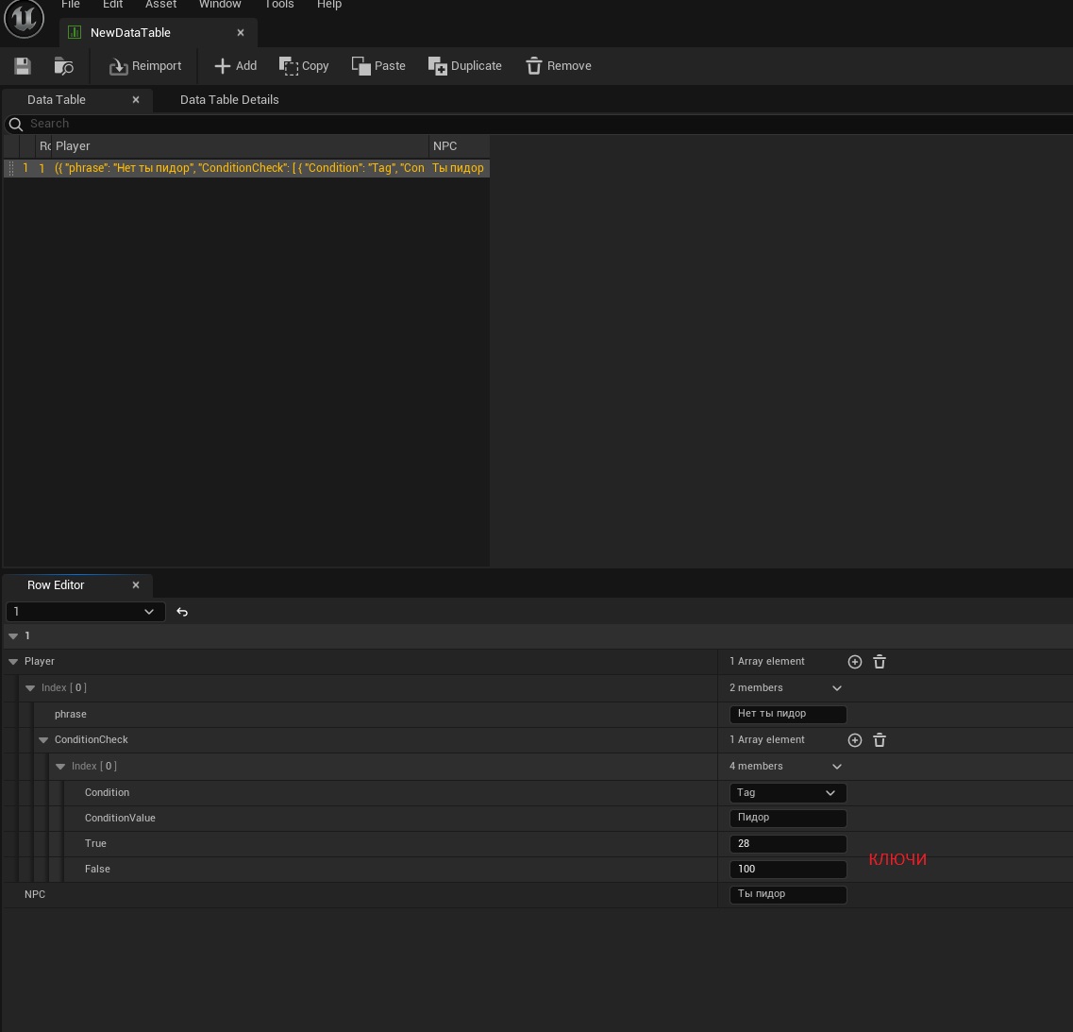The width and height of the screenshot is (1073, 1032).
Task: Select the NPC cell 'Ты пидор' in table
Action: 458,168
